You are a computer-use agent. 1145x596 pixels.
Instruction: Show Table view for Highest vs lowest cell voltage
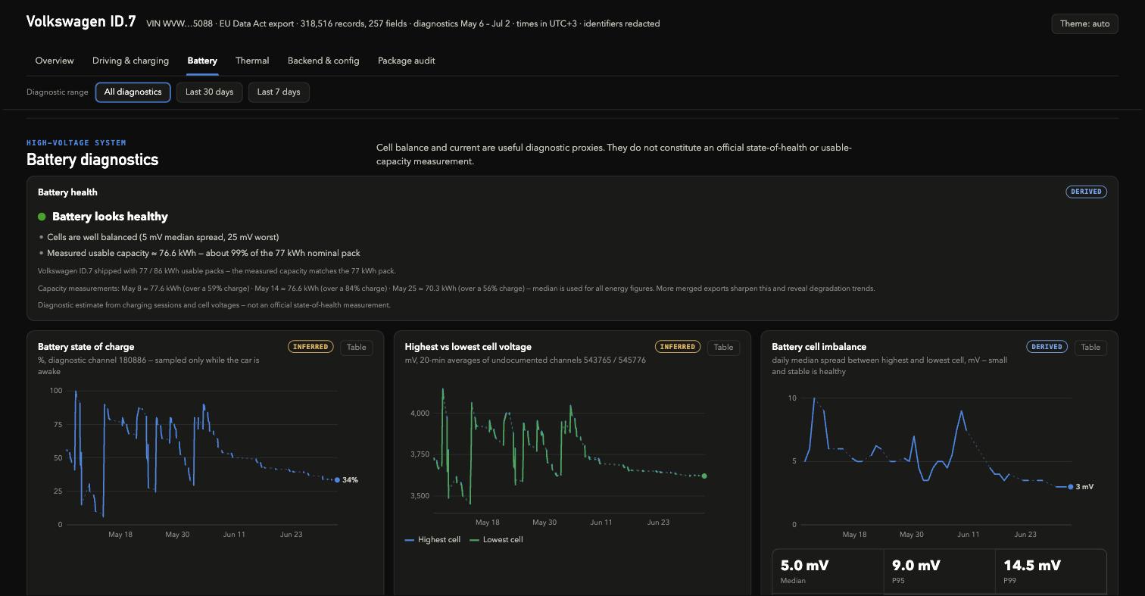coord(723,348)
